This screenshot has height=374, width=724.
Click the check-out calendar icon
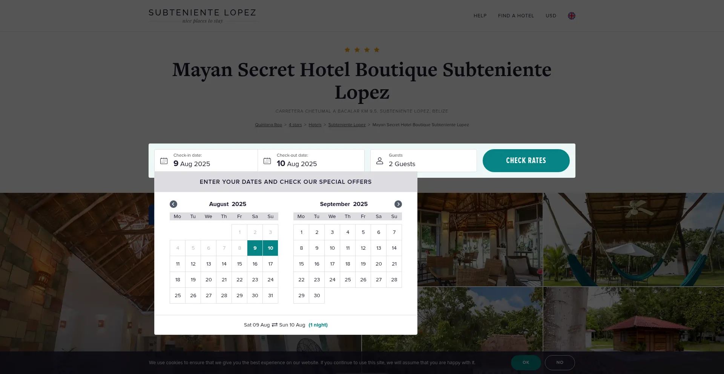267,161
